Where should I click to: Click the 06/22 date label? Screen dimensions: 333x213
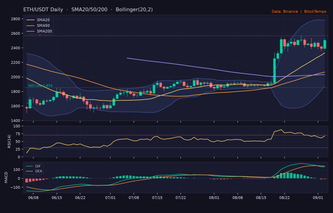click(x=80, y=198)
